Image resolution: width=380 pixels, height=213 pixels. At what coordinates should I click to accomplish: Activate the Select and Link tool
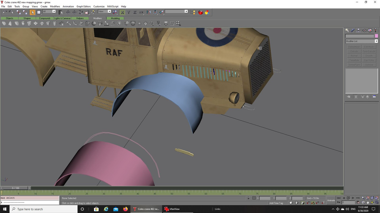[18, 12]
